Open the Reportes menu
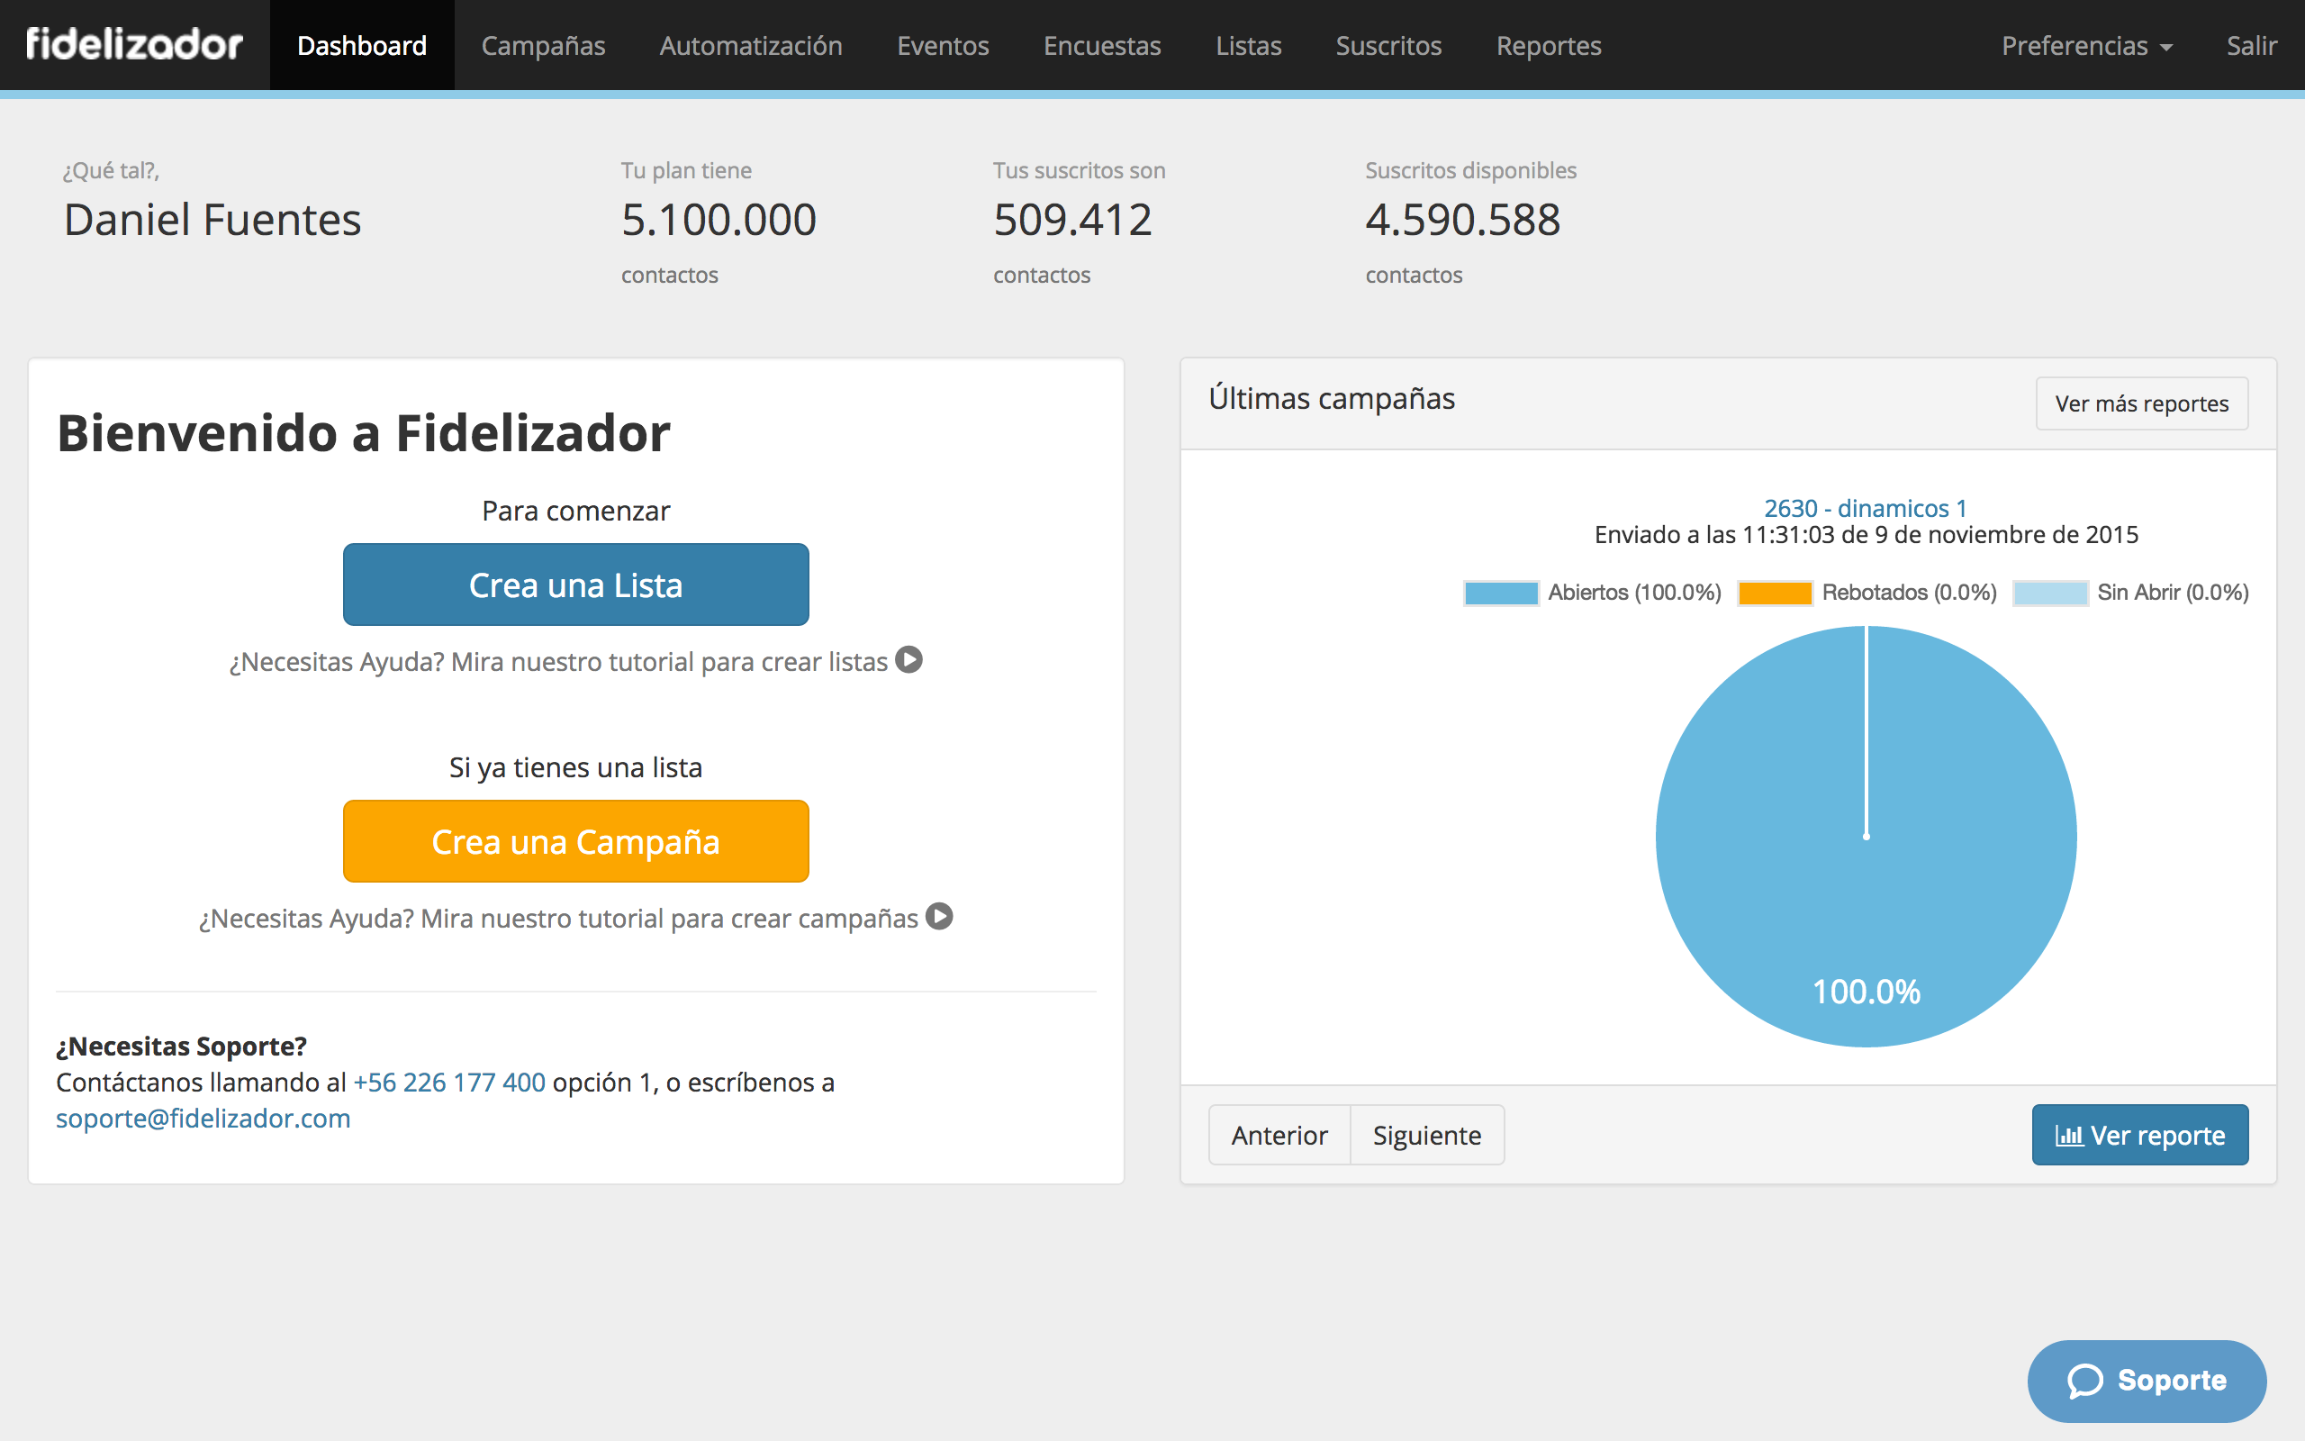The width and height of the screenshot is (2305, 1441). pyautogui.click(x=1549, y=45)
